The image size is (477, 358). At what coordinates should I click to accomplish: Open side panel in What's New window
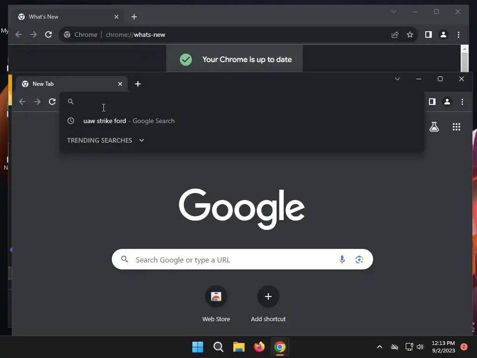[x=429, y=34]
